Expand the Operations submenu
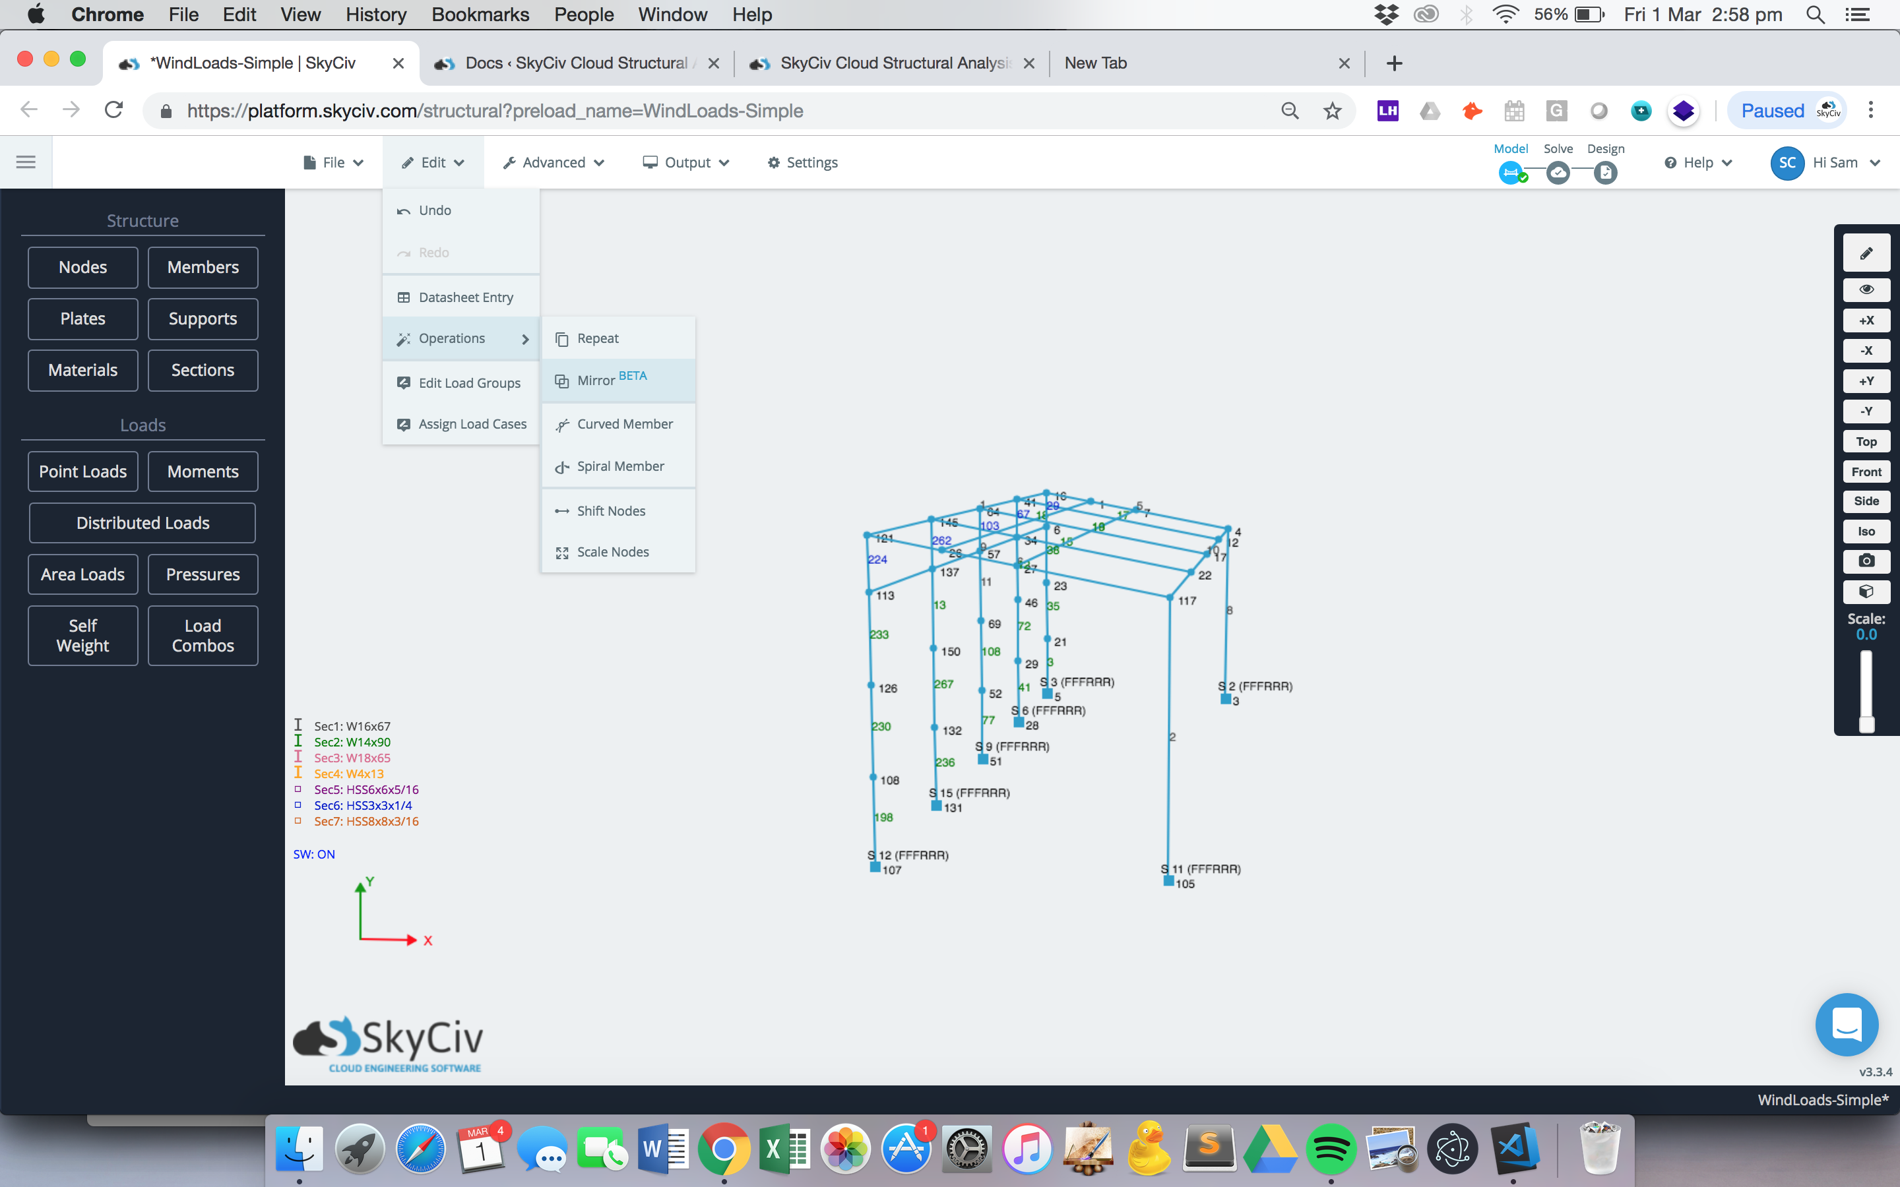Viewport: 1900px width, 1187px height. click(x=461, y=338)
